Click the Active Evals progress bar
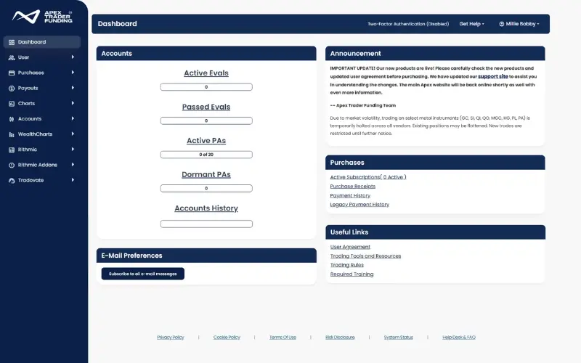581x363 pixels. [x=206, y=87]
